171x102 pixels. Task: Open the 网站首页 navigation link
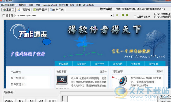click(63, 64)
